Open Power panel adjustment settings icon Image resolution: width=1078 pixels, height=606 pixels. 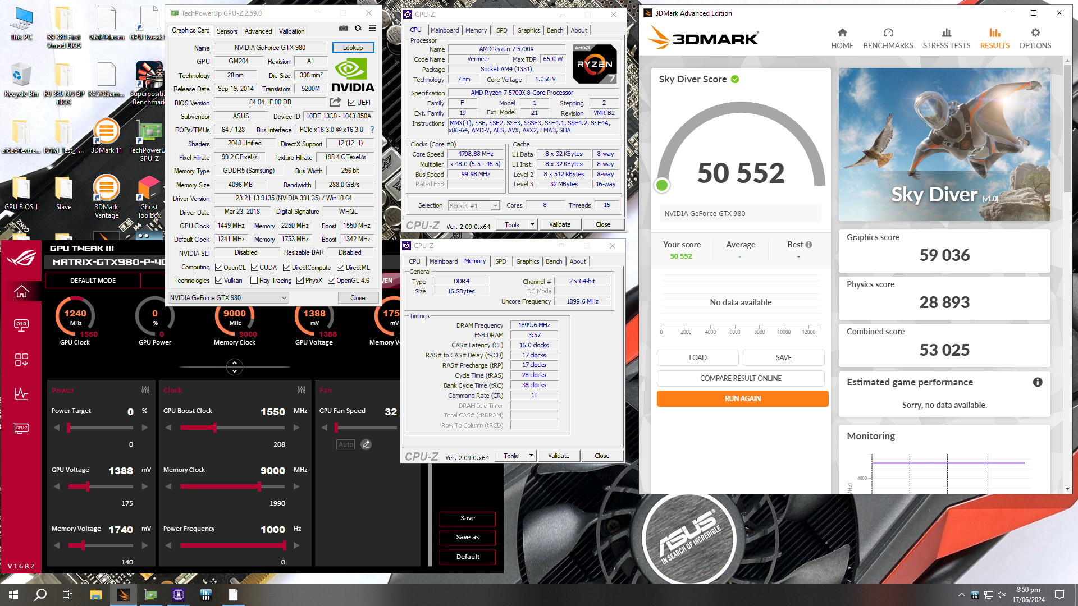coord(145,390)
